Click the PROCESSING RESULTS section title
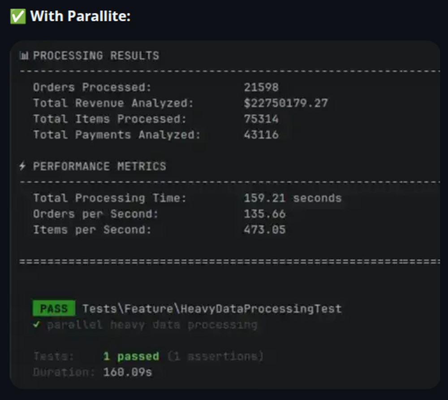448x400 pixels. [x=96, y=56]
